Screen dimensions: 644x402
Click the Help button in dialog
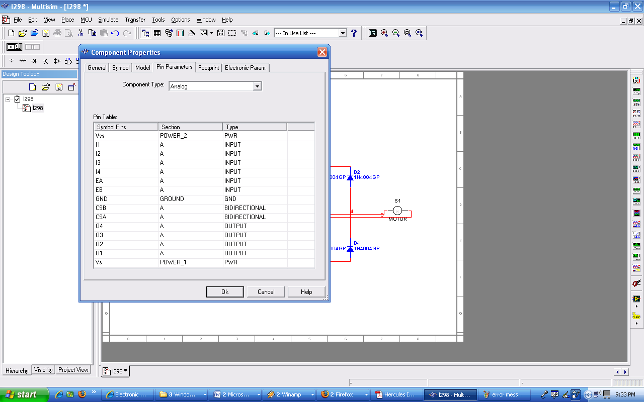pos(306,291)
